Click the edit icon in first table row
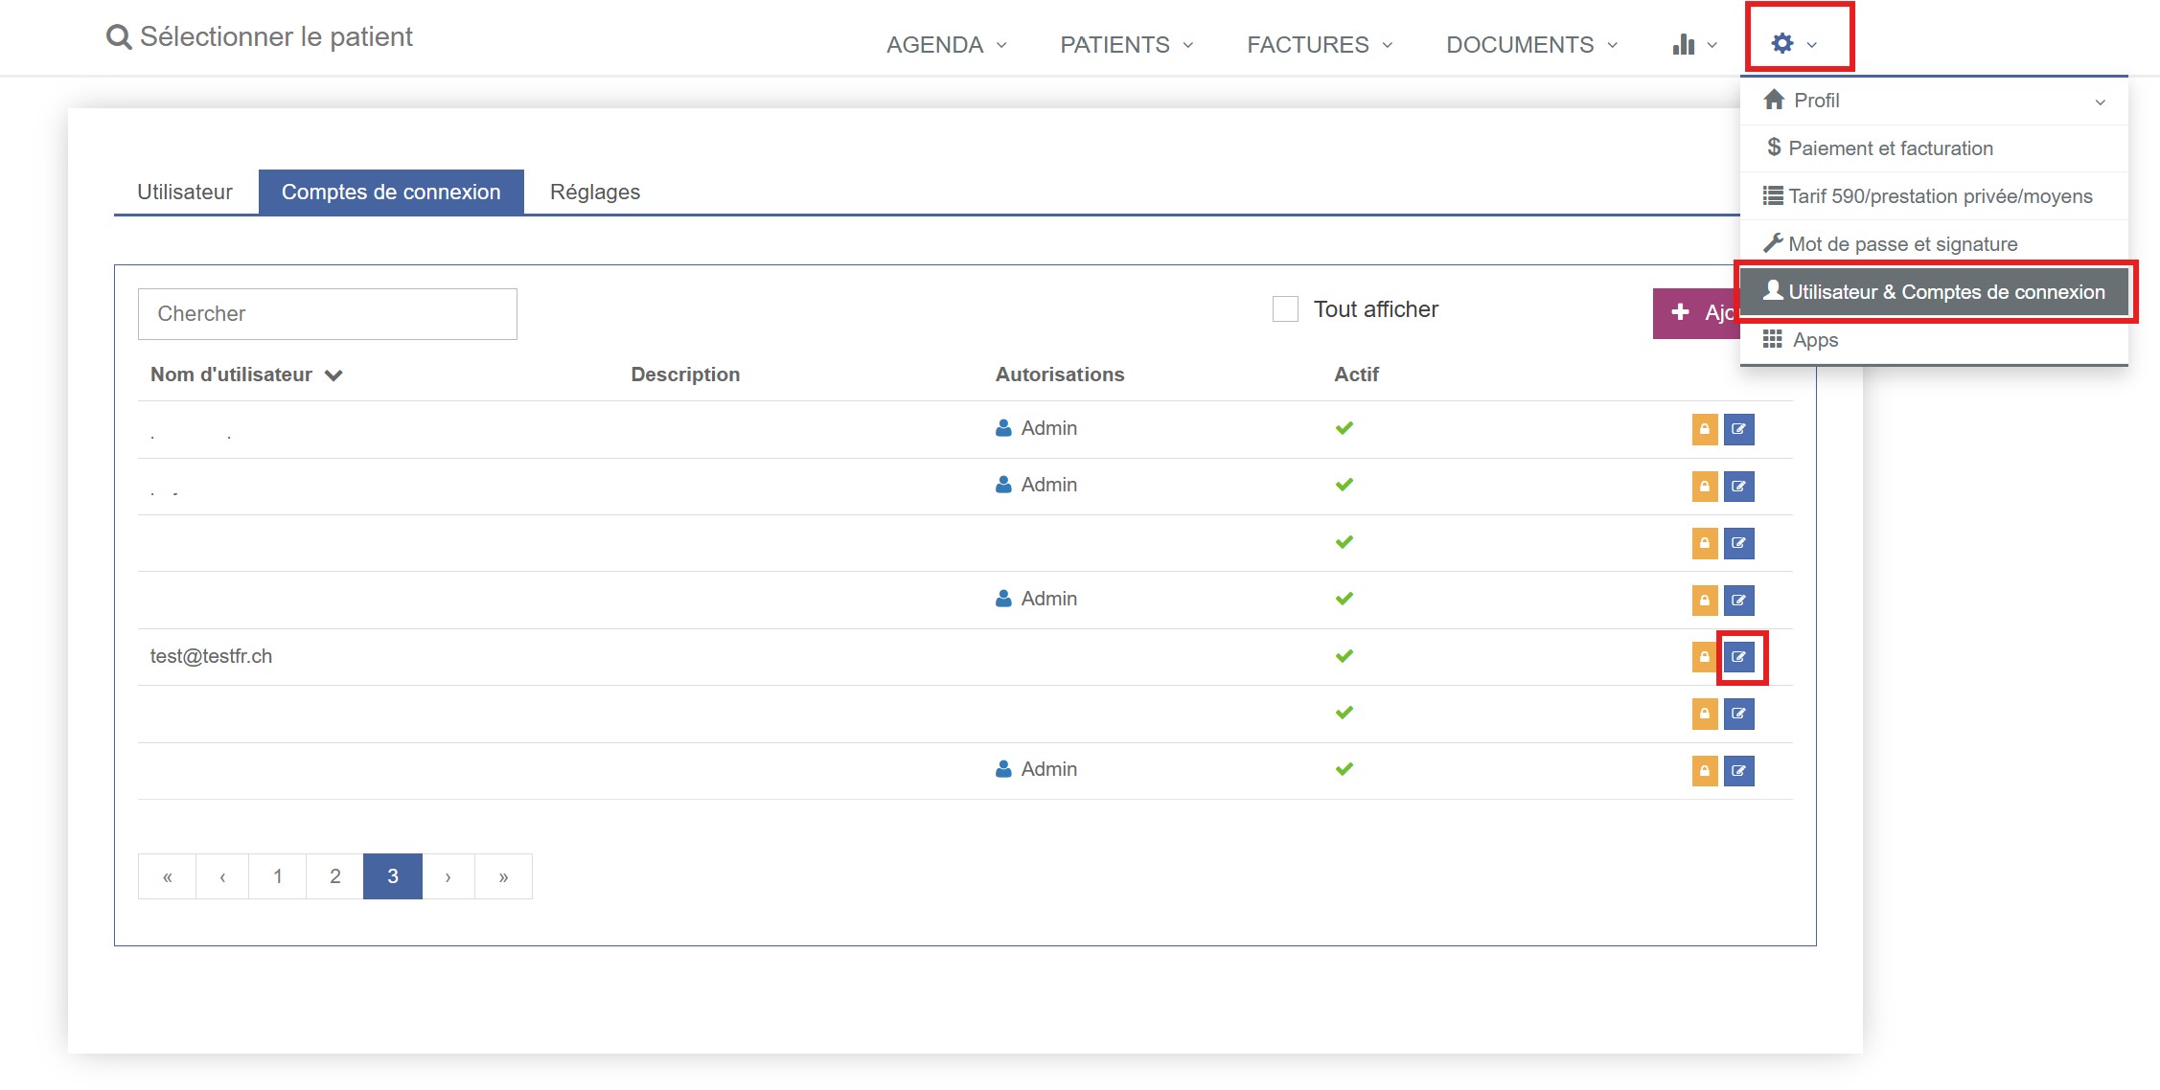The width and height of the screenshot is (2160, 1090). tap(1739, 429)
